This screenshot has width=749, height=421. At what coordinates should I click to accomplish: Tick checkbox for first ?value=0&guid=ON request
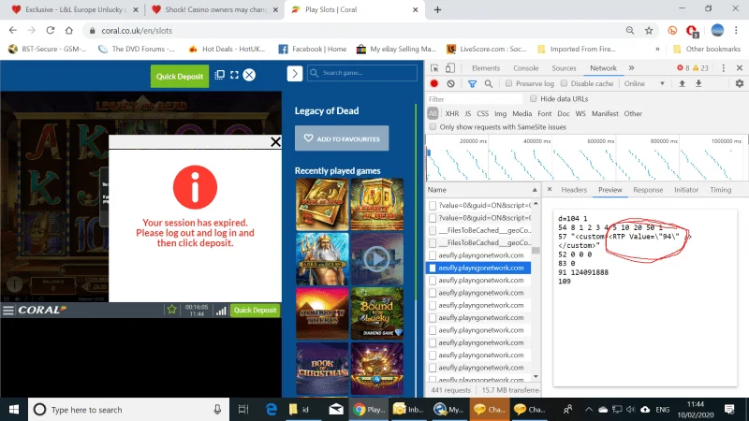point(433,205)
